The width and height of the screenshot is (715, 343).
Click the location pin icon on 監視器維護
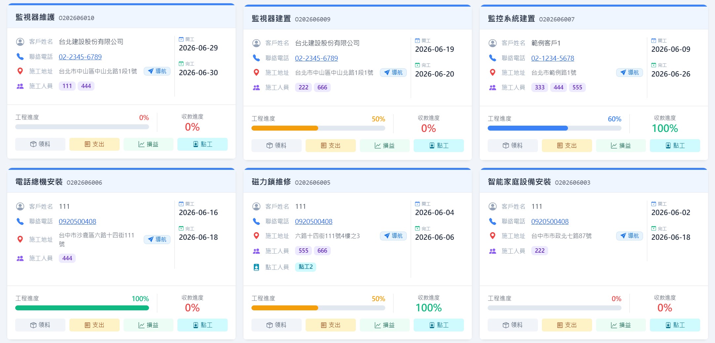click(x=20, y=71)
